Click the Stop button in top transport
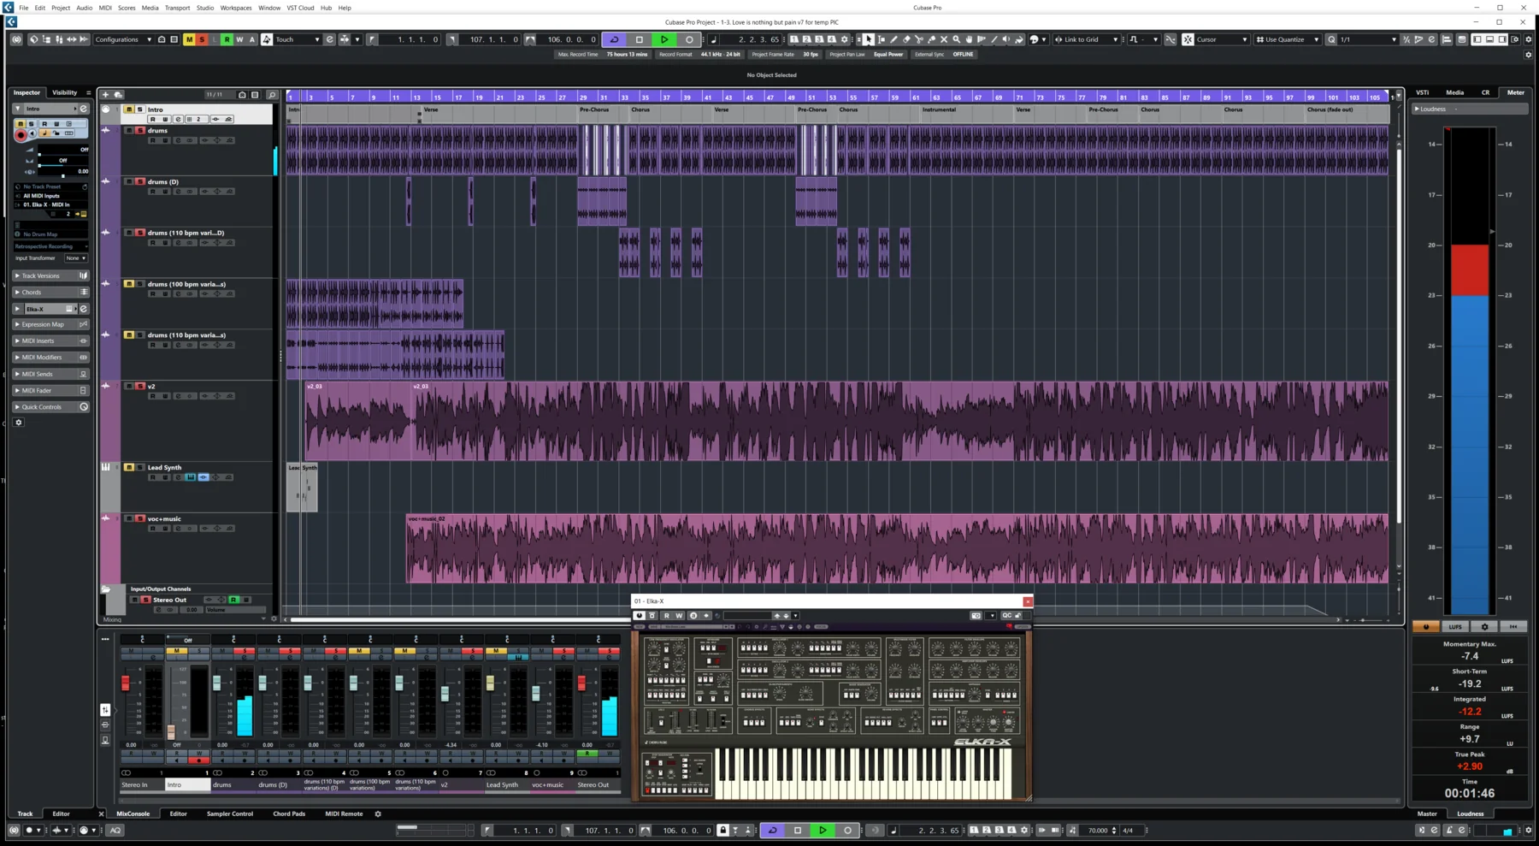This screenshot has height=846, width=1539. tap(639, 39)
